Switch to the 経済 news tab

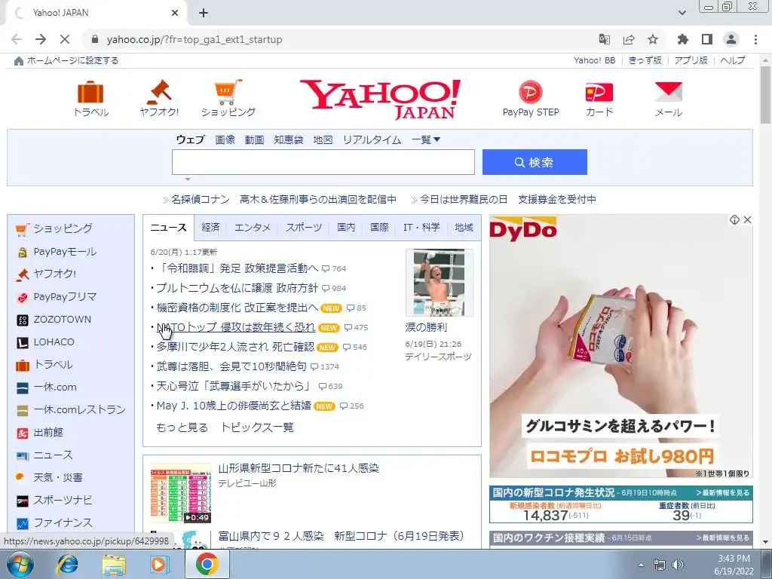point(210,227)
